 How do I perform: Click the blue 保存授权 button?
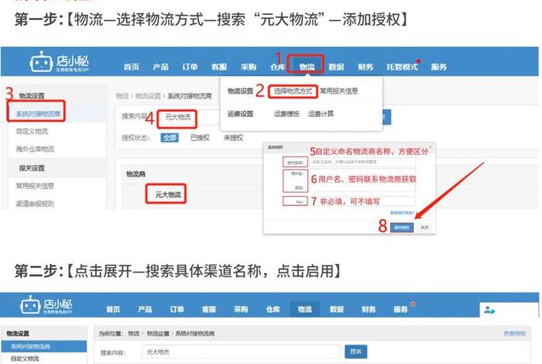[x=402, y=228]
